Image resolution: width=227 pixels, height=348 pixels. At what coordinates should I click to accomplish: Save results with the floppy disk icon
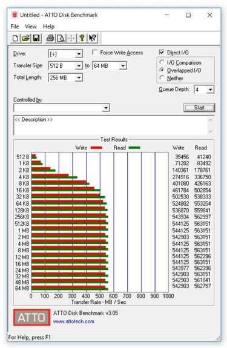click(x=36, y=38)
